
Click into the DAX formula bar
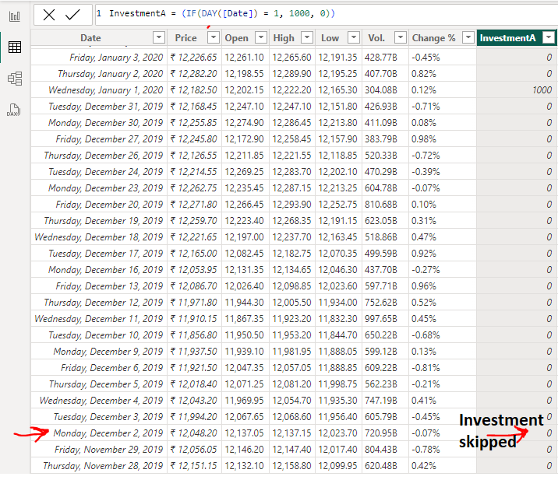tap(326, 14)
